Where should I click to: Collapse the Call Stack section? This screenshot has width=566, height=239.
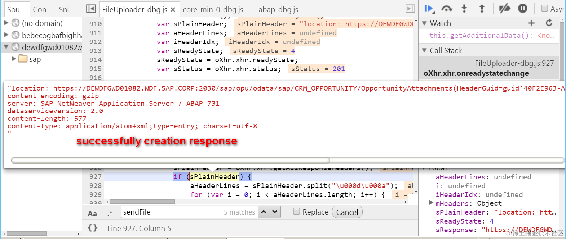(x=424, y=50)
